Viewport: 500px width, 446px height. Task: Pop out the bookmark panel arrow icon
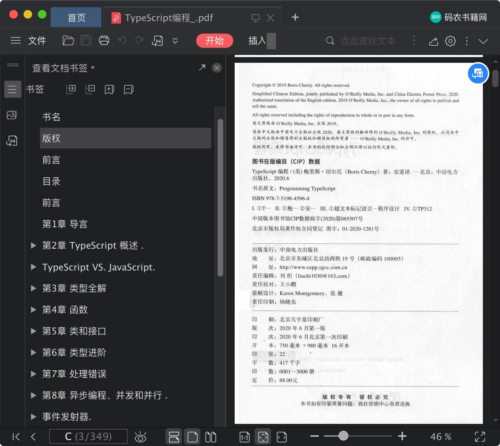pos(202,67)
